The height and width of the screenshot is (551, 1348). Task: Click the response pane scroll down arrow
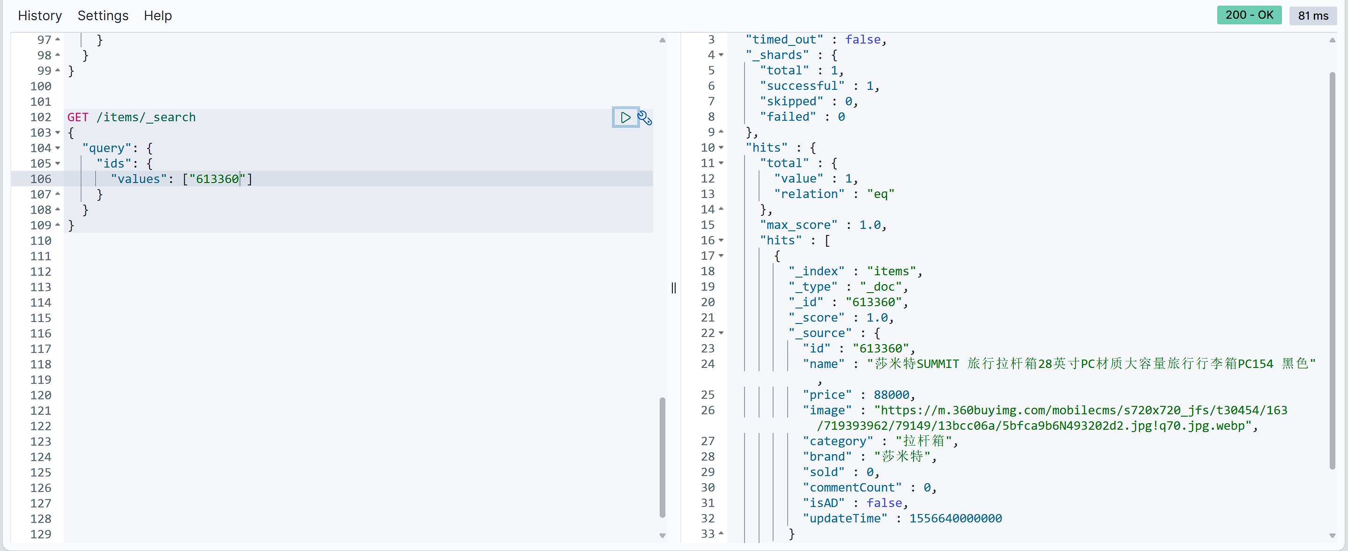1332,535
